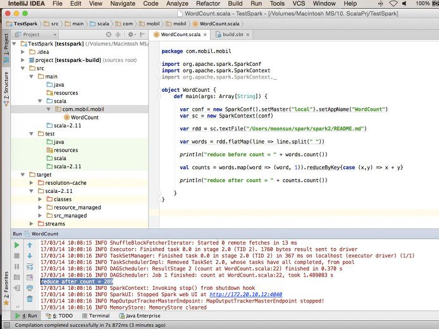439x329 pixels.
Task: Expand the classes folder
Action: pyautogui.click(x=40, y=199)
